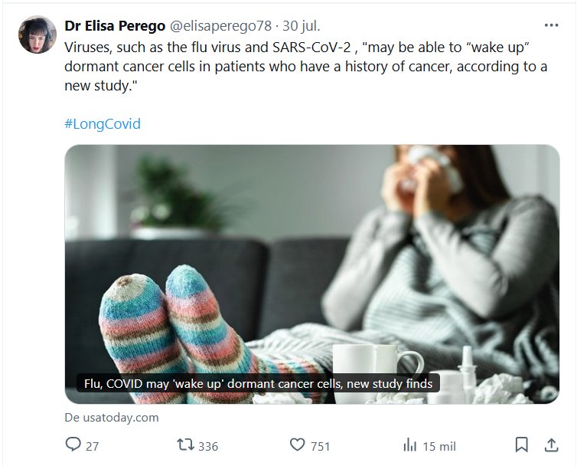
Task: Click the repost count of 336
Action: pos(208,445)
